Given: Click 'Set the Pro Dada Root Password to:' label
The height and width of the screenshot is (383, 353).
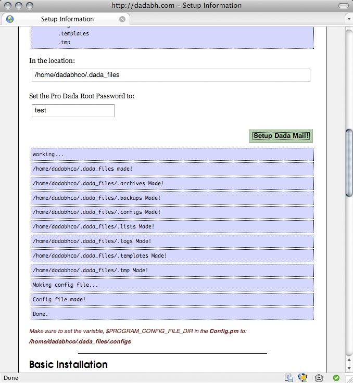Looking at the screenshot, I should [x=82, y=96].
